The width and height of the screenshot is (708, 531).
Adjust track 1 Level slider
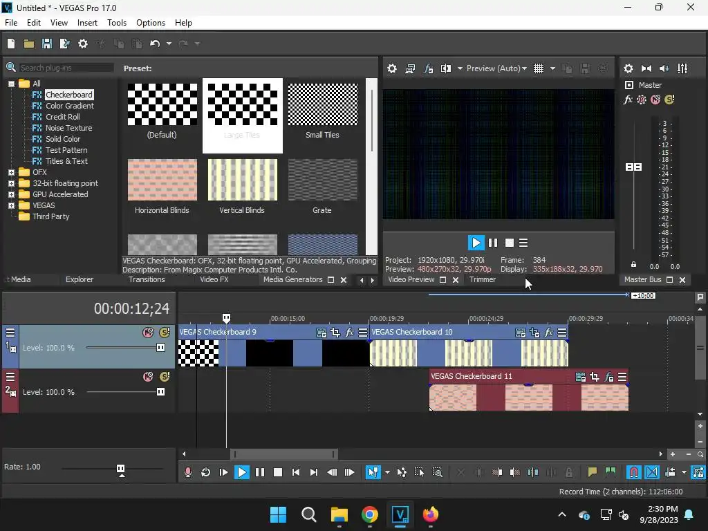160,348
